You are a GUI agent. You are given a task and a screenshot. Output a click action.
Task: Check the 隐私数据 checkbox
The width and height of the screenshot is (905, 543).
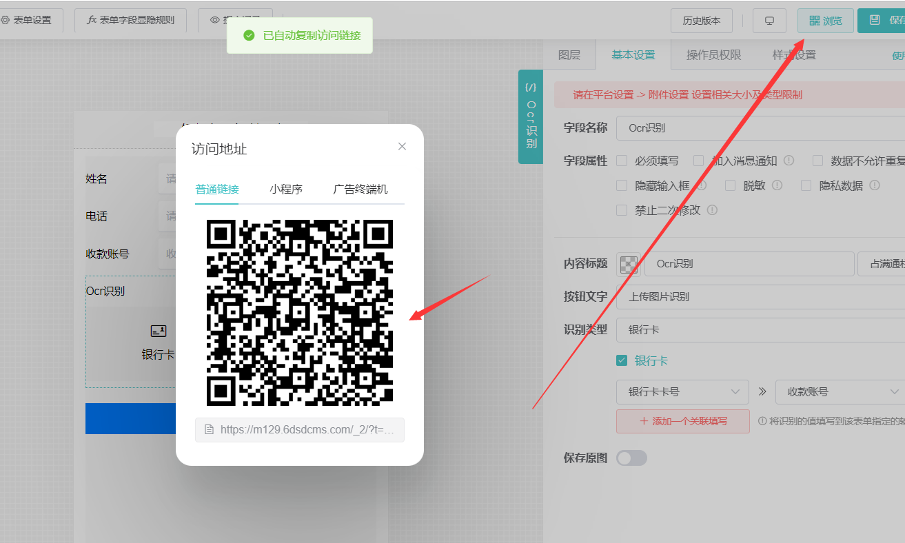click(806, 185)
